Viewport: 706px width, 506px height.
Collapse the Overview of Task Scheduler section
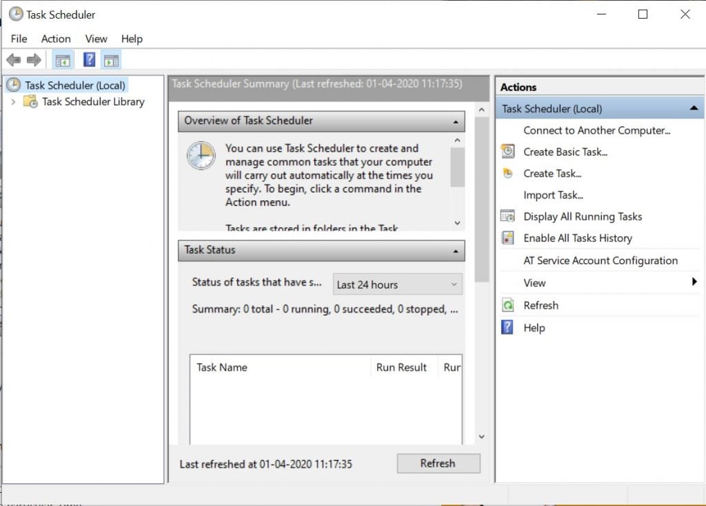coord(456,121)
